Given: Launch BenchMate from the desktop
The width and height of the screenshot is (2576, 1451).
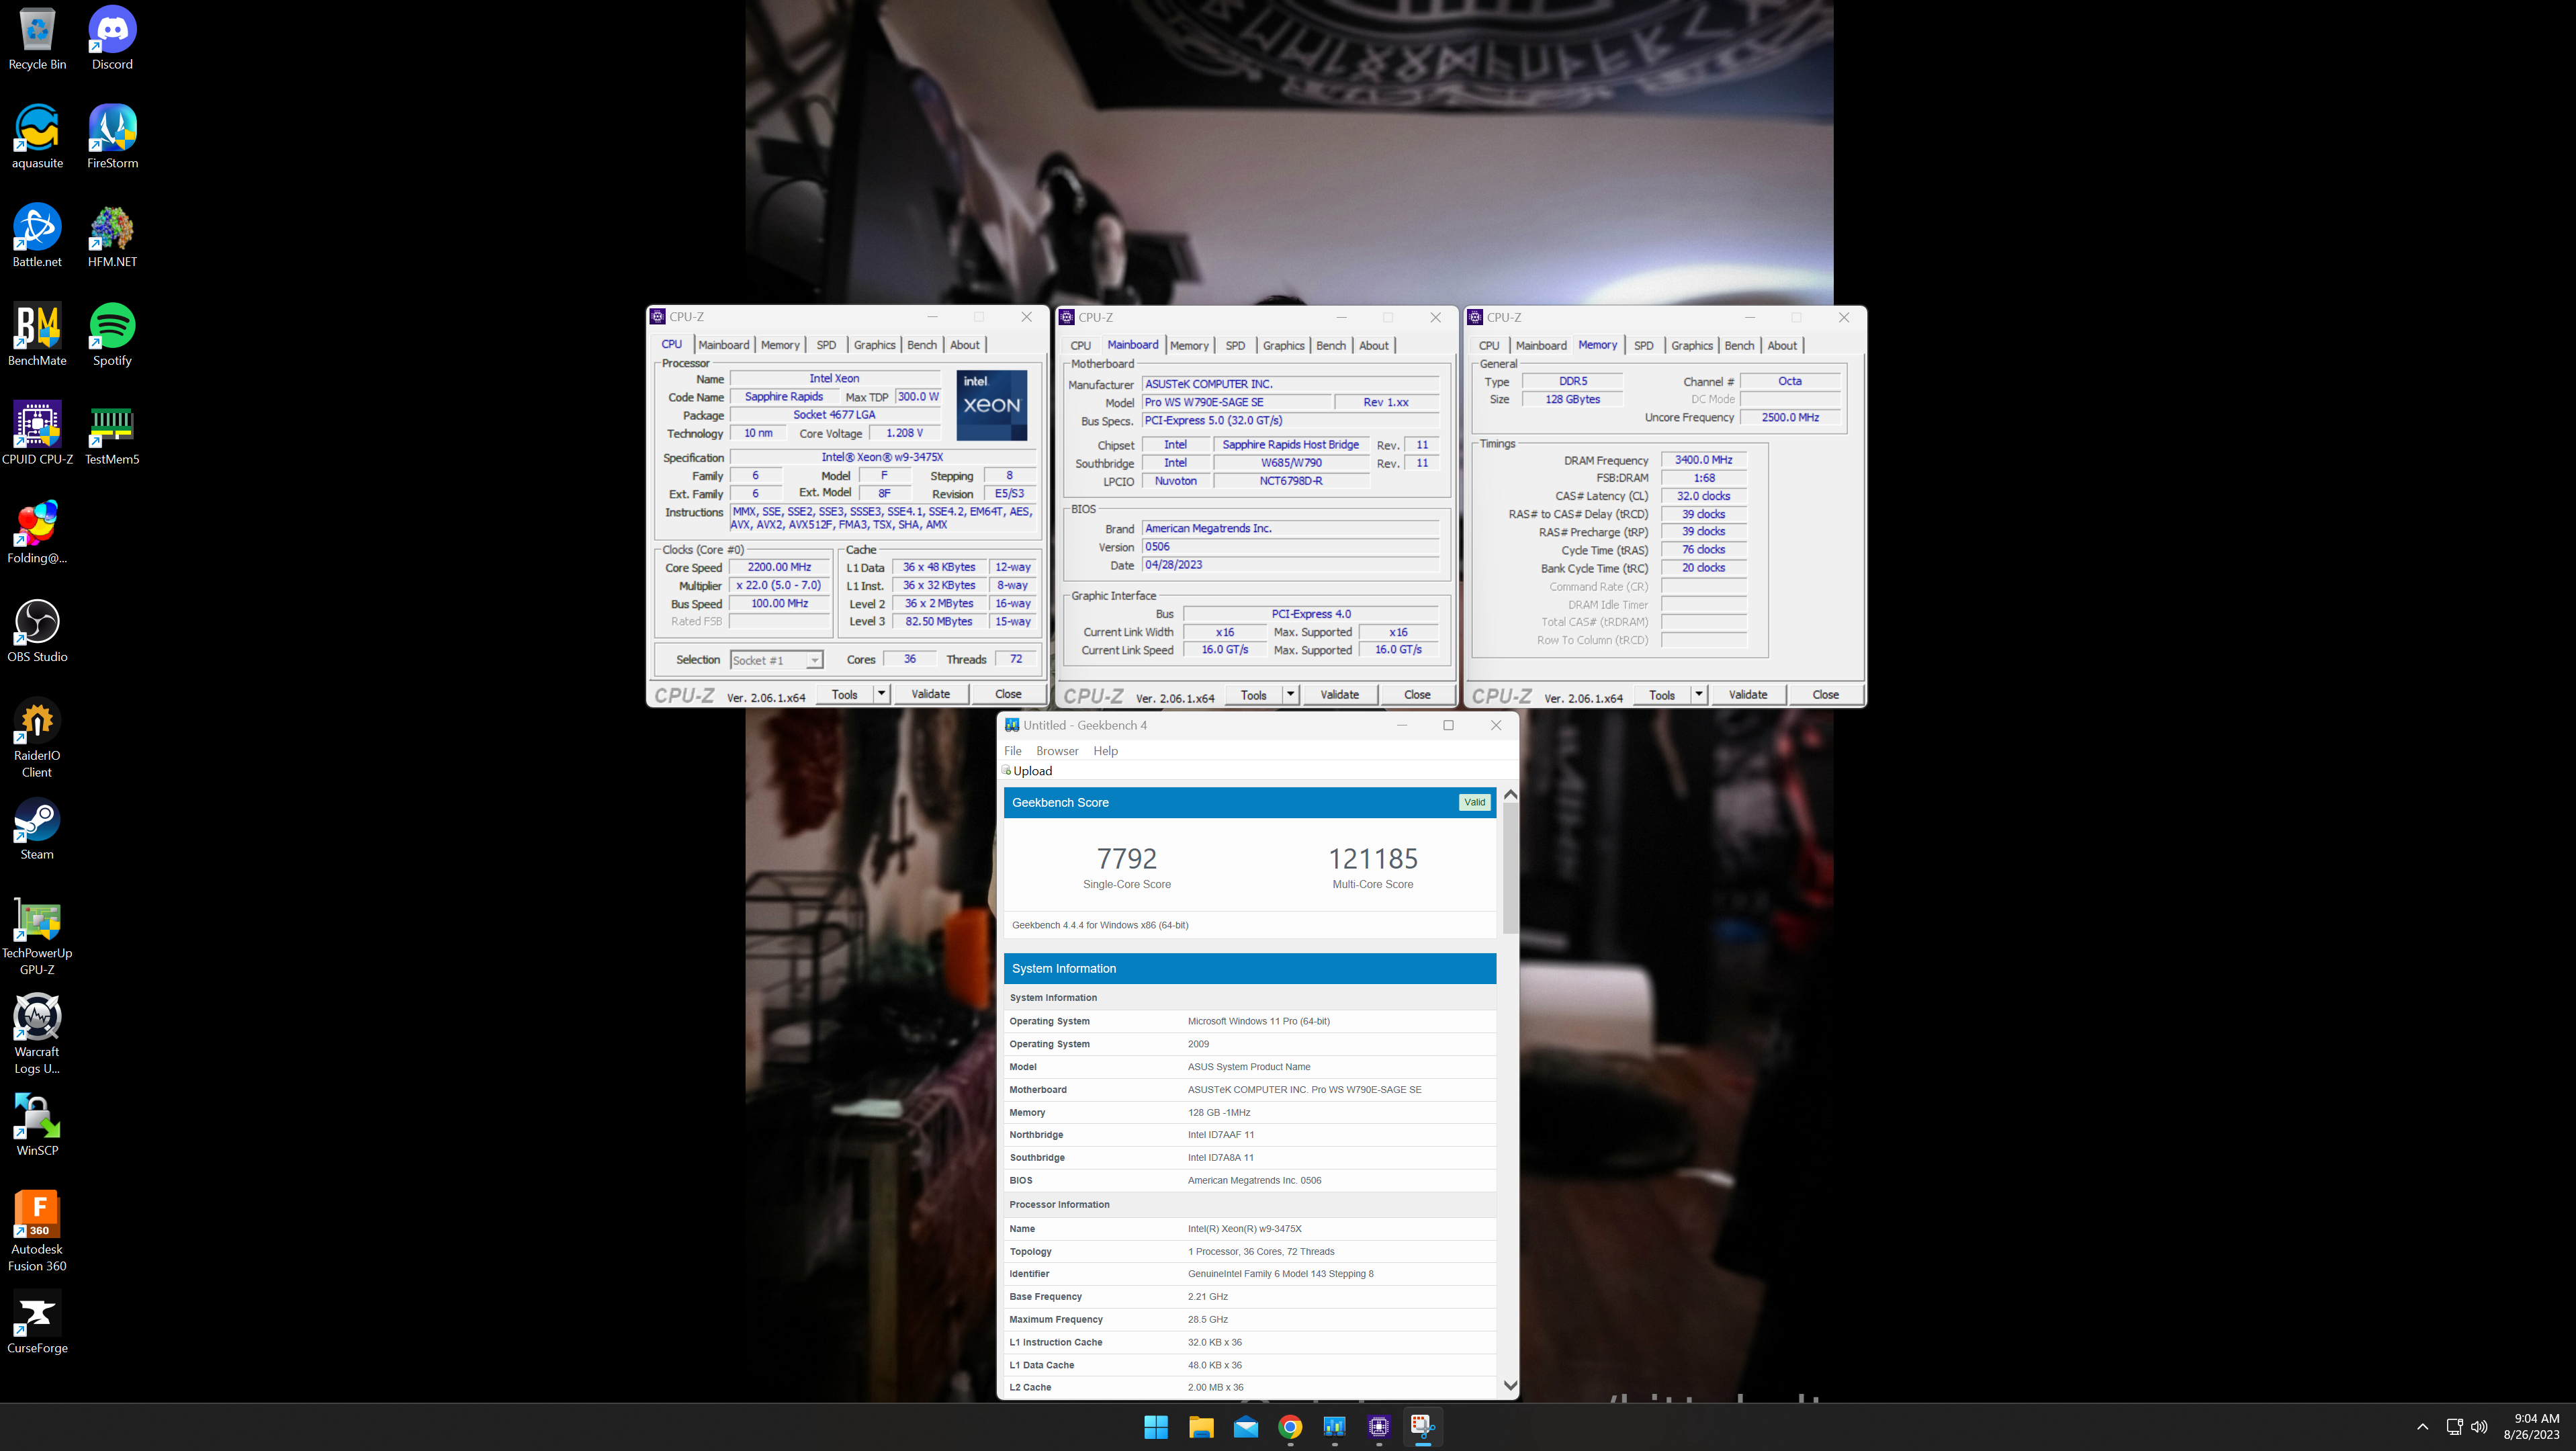Looking at the screenshot, I should [37, 335].
